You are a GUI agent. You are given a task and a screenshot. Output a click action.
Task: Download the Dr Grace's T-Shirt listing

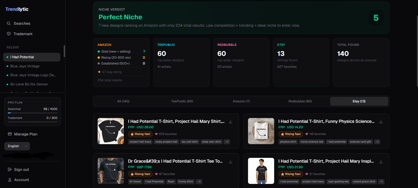pos(230,161)
